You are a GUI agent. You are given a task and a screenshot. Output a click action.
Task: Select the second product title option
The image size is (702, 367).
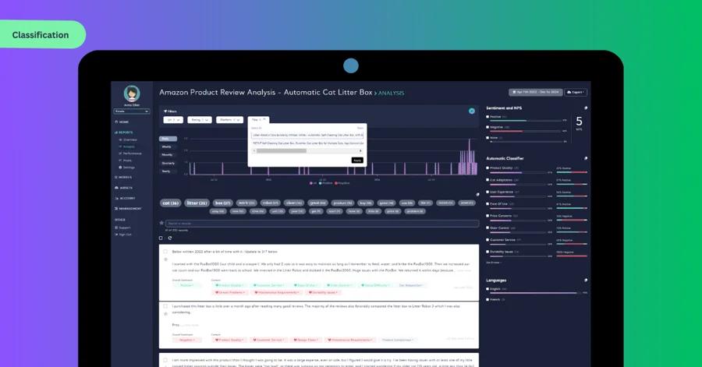pyautogui.click(x=307, y=143)
